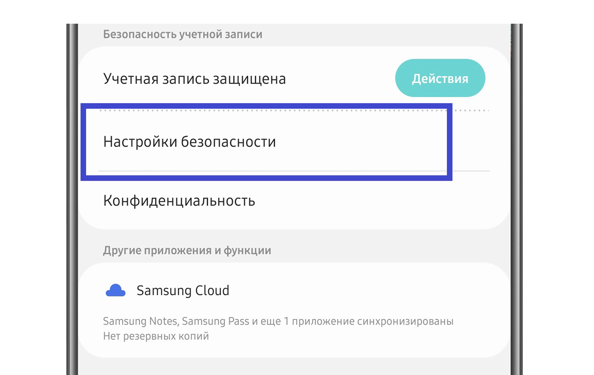Tap the Samsung Notes, Samsung Pass sync status line
Image resolution: width=594 pixels, height=375 pixels.
point(278,321)
